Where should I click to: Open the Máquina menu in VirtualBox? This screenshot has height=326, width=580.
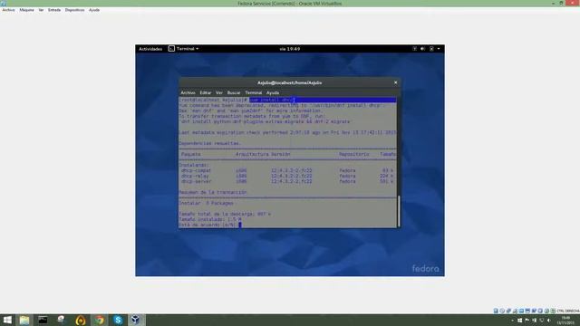[x=26, y=10]
